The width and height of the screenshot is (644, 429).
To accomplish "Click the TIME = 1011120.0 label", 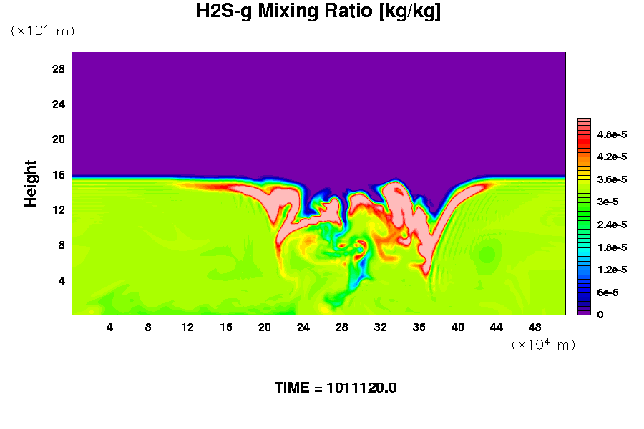I will [336, 388].
